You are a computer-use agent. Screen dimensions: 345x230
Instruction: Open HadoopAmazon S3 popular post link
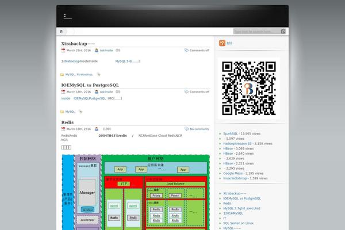pyautogui.click(x=237, y=144)
